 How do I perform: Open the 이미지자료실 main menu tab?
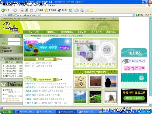click(67, 32)
